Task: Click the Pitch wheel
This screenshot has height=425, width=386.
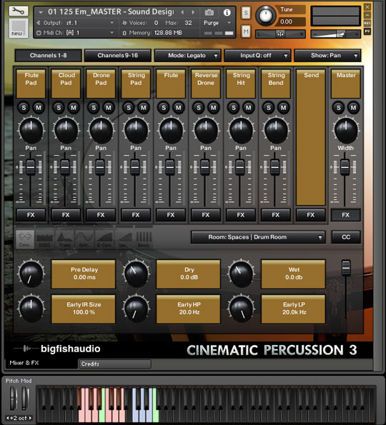Action: [13, 398]
